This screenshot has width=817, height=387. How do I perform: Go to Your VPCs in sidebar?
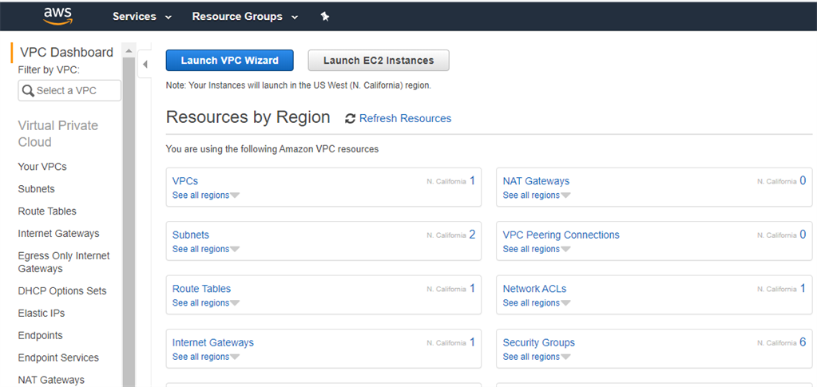point(42,167)
